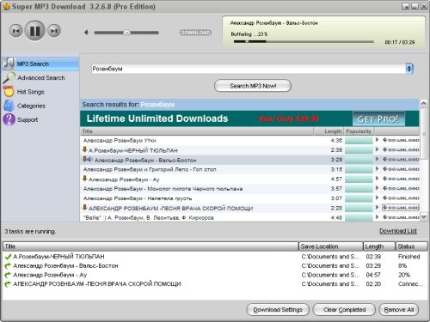Click the download list Title column header

point(150,246)
